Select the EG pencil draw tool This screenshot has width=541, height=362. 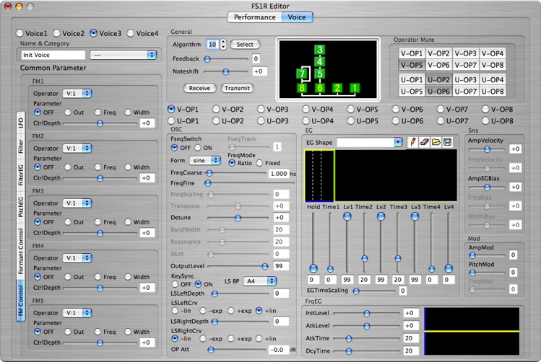coord(412,142)
